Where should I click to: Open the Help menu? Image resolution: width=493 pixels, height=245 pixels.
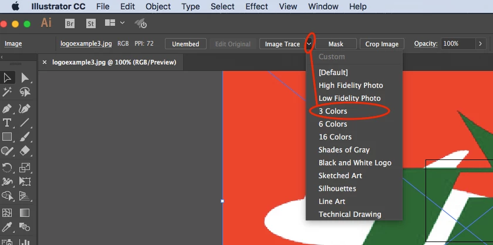pyautogui.click(x=358, y=6)
